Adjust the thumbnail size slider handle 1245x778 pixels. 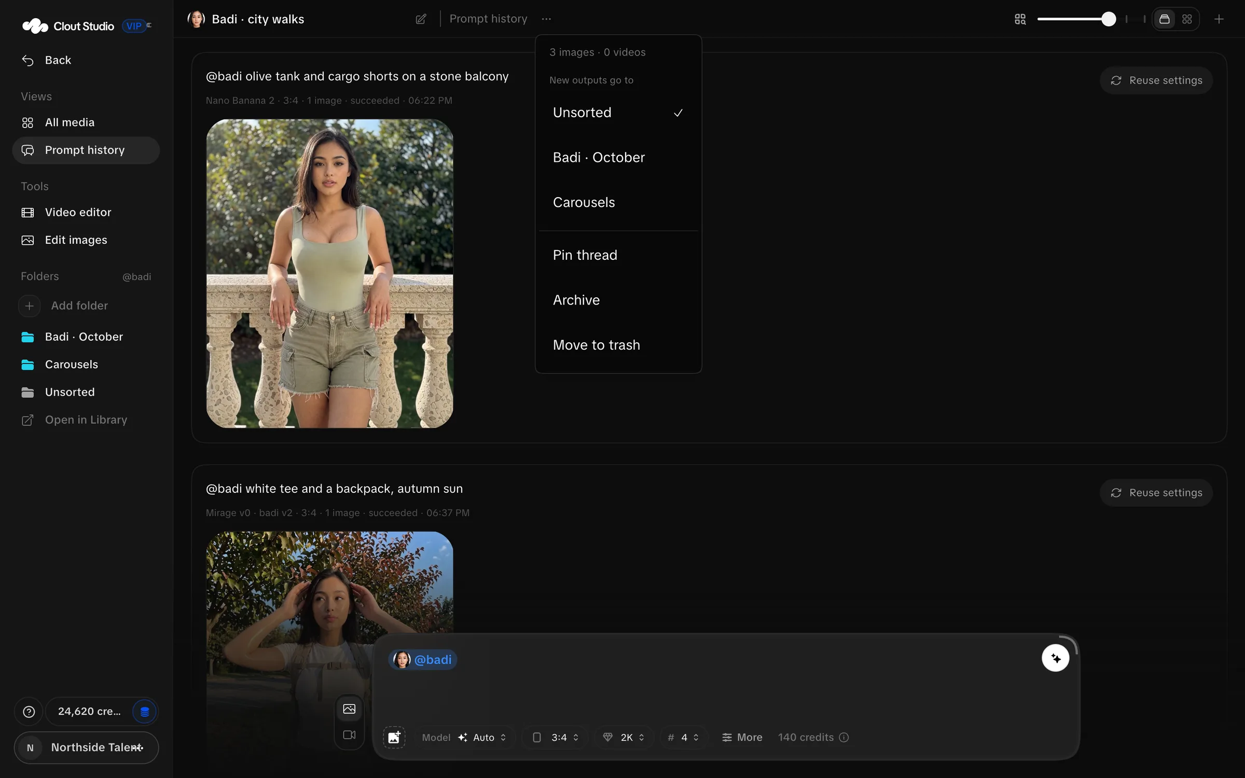click(1108, 19)
